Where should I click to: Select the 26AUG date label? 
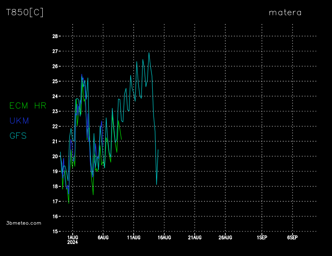coord(225,237)
